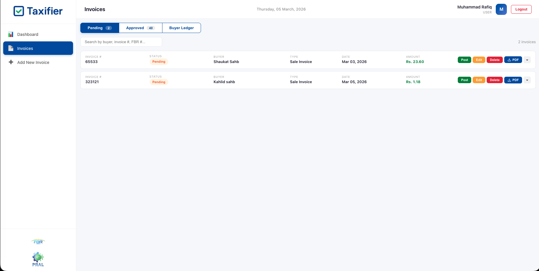Click the FBR logo in the sidebar

coord(38,242)
